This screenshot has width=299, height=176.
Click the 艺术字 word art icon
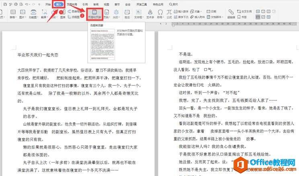[x=150, y=14]
